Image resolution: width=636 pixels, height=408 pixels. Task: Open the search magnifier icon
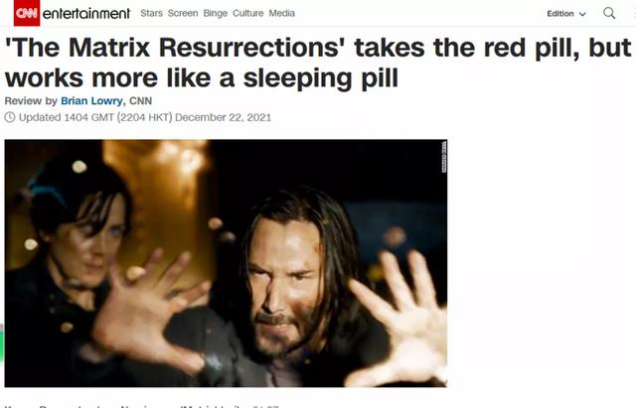point(609,13)
